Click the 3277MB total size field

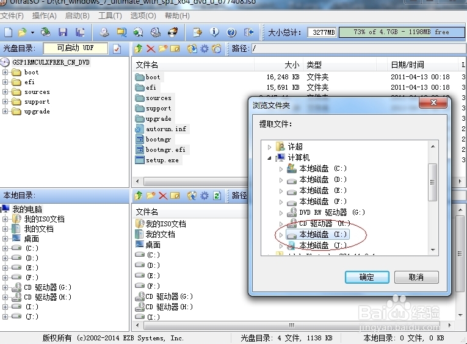322,32
